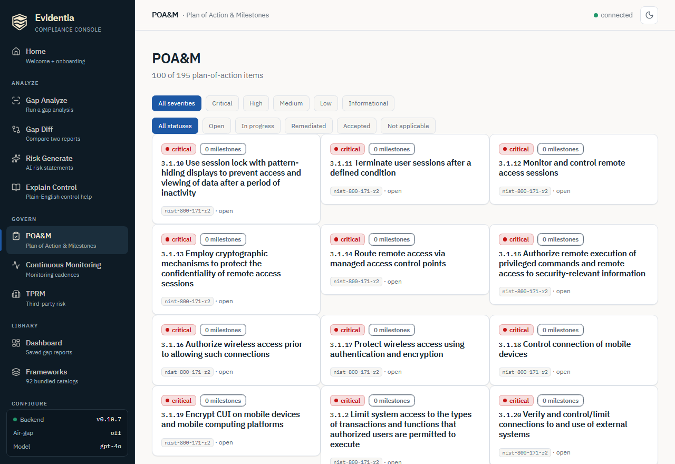Toggle dark mode with the moon button

coord(649,15)
